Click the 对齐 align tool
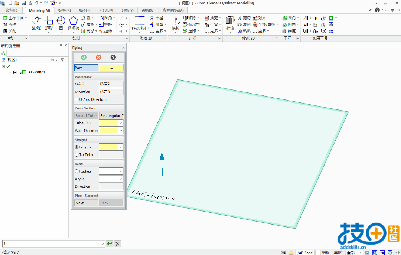 (x=259, y=18)
